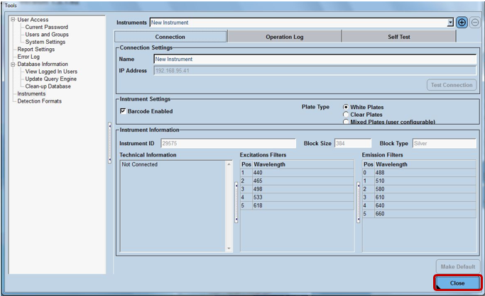Enable the Barcode Enabled checkbox
The height and width of the screenshot is (296, 485).
click(123, 111)
